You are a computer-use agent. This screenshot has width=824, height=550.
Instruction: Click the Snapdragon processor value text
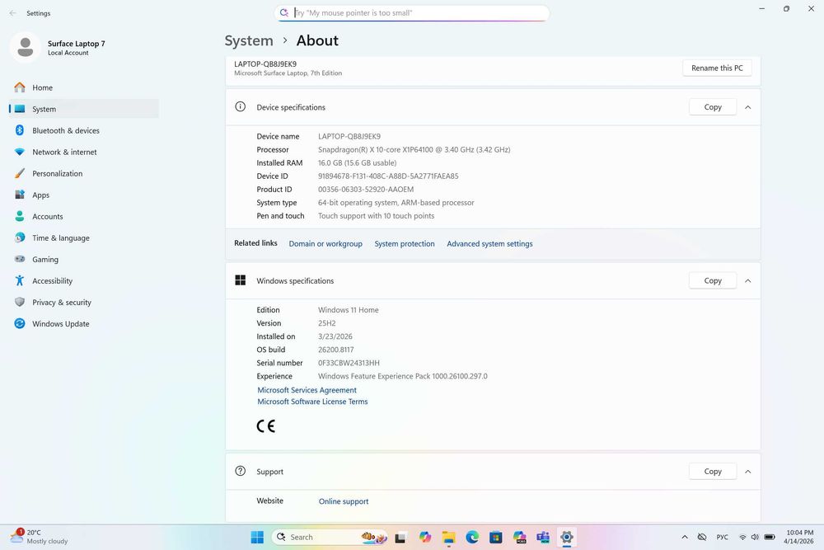414,149
